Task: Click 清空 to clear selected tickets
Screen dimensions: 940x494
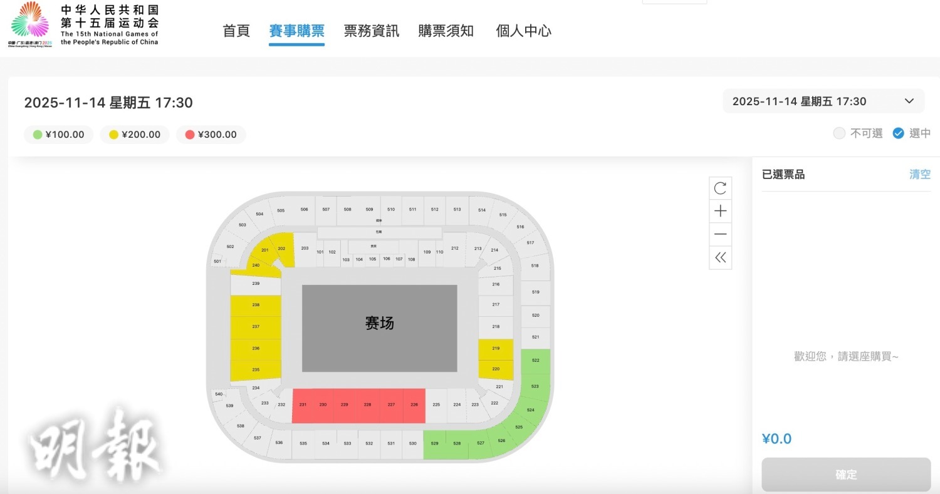Action: [919, 174]
